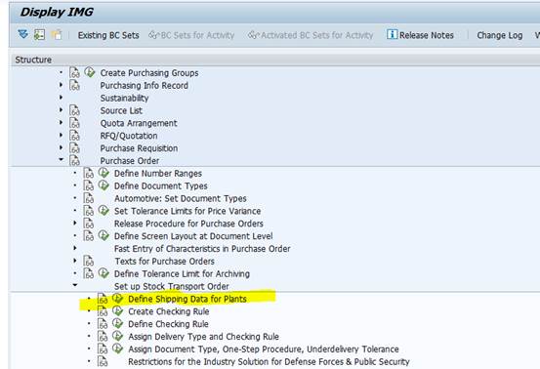Click Existing BC Sets button
This screenshot has height=369, width=540.
click(x=108, y=35)
